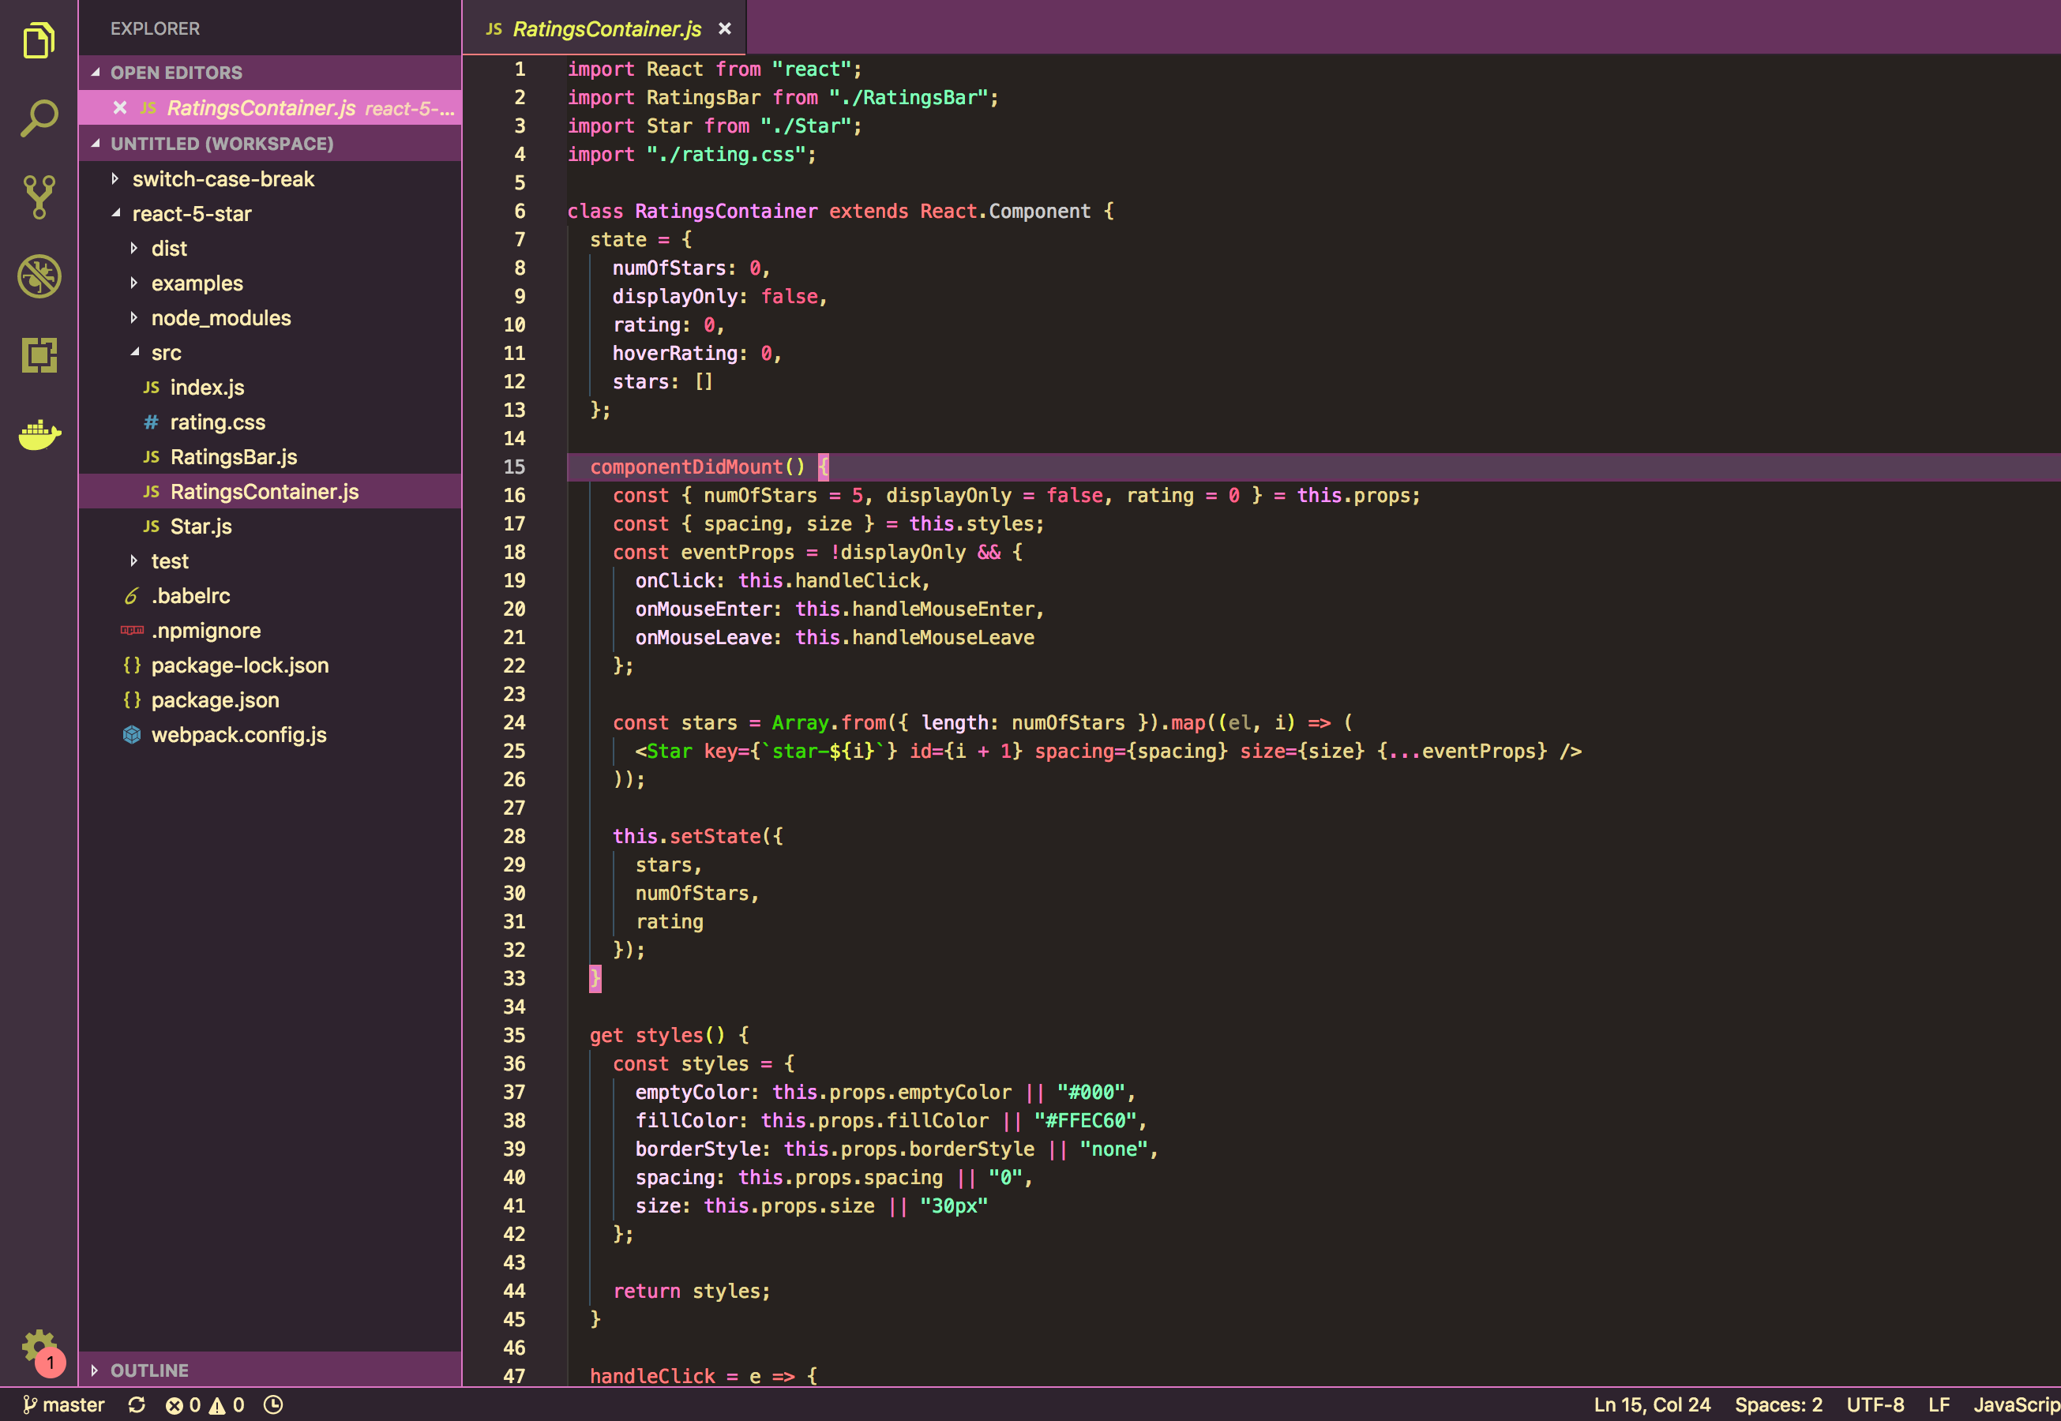The image size is (2061, 1421).
Task: Open the Docker view in activity bar
Action: click(x=39, y=434)
